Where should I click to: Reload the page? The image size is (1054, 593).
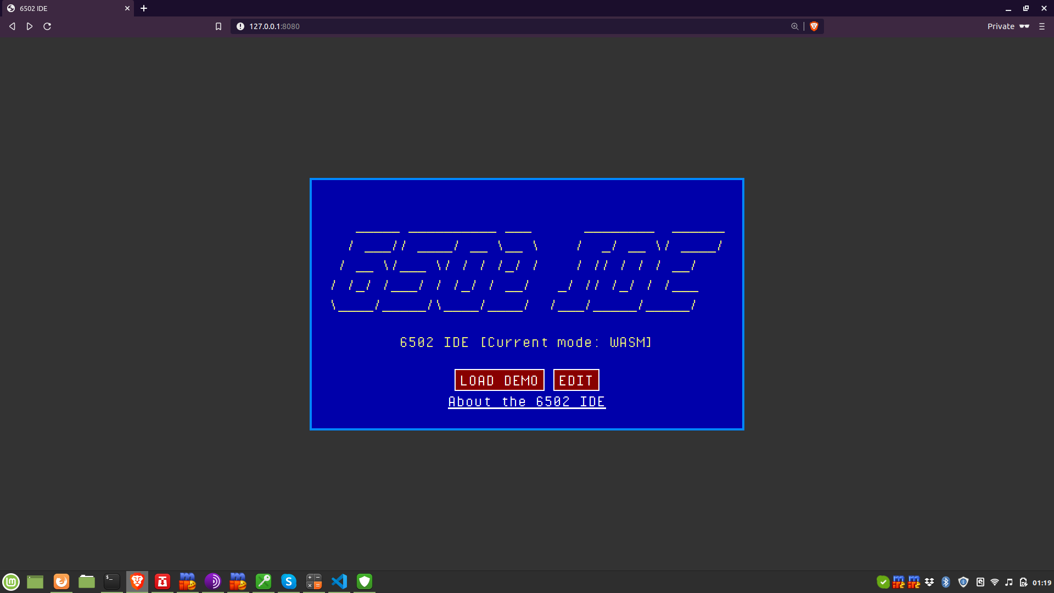[47, 26]
